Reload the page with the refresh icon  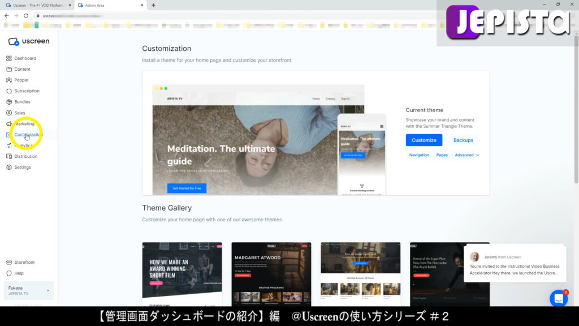coord(26,15)
